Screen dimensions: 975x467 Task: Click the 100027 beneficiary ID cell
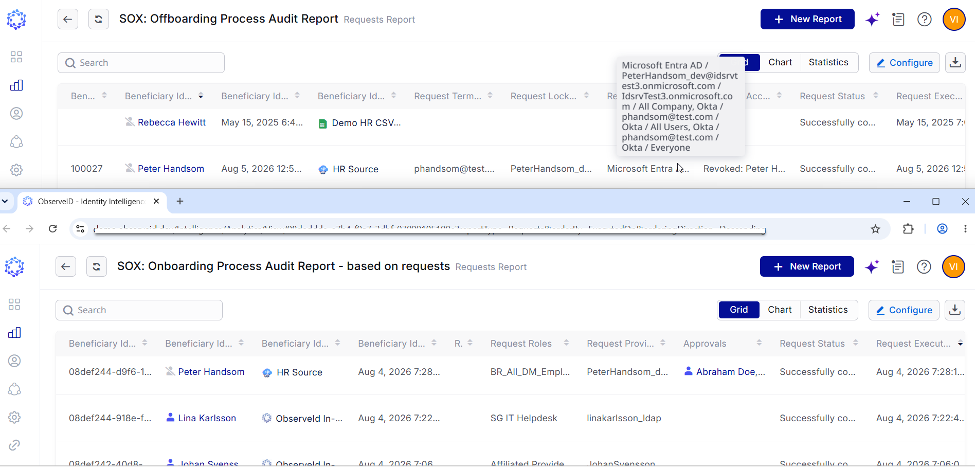[x=86, y=169]
